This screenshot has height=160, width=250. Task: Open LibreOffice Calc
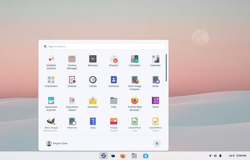[134, 125]
